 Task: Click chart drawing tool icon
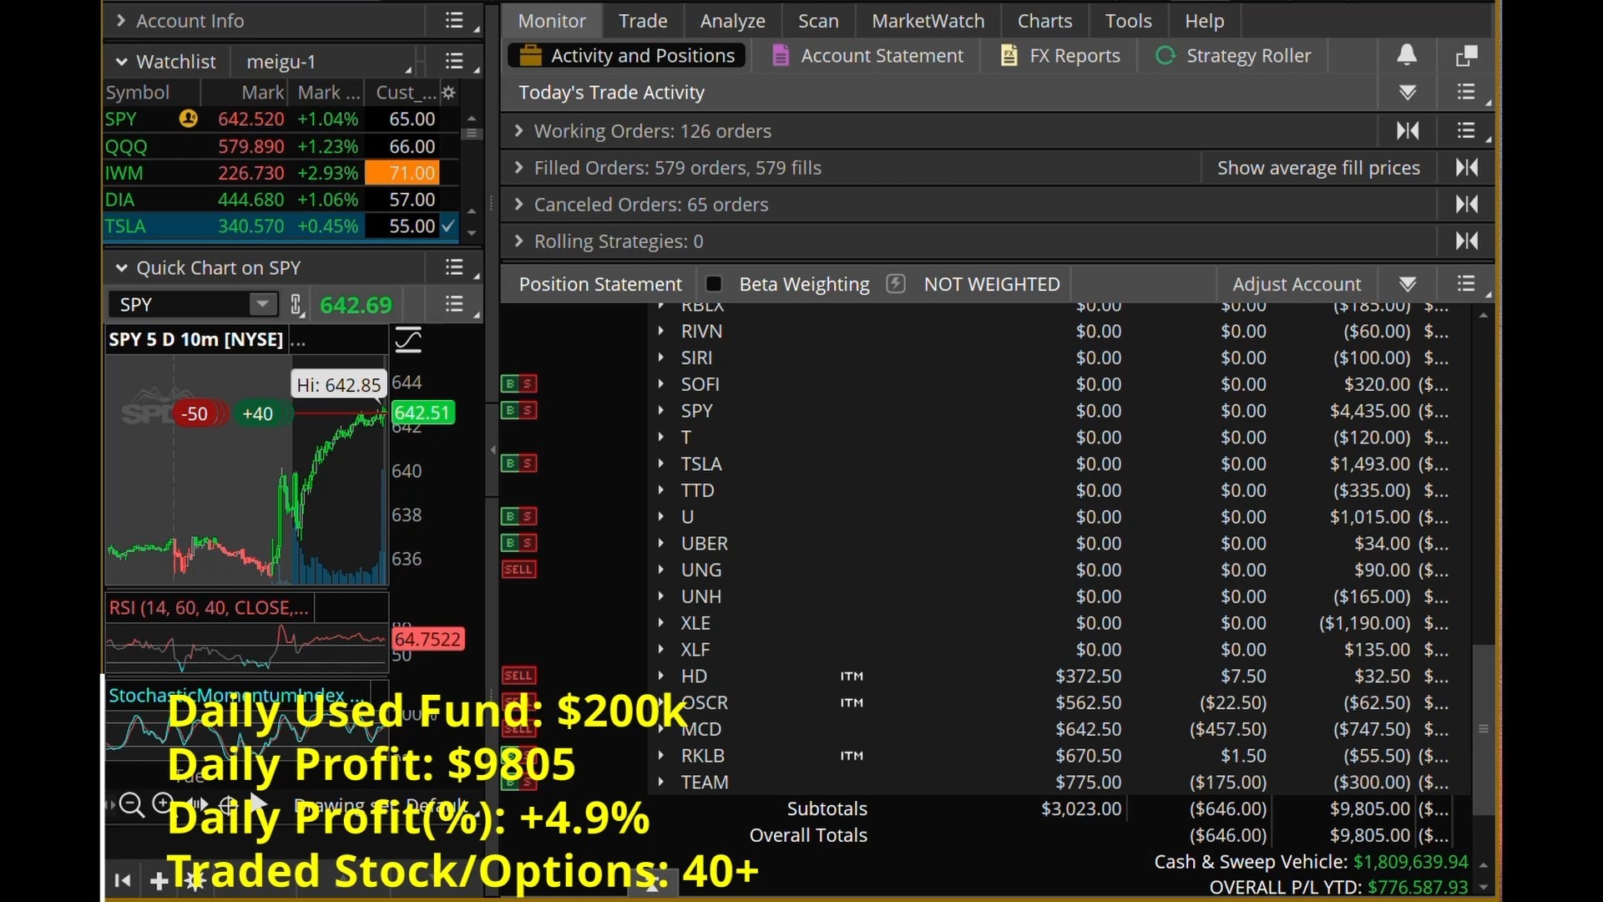point(408,340)
